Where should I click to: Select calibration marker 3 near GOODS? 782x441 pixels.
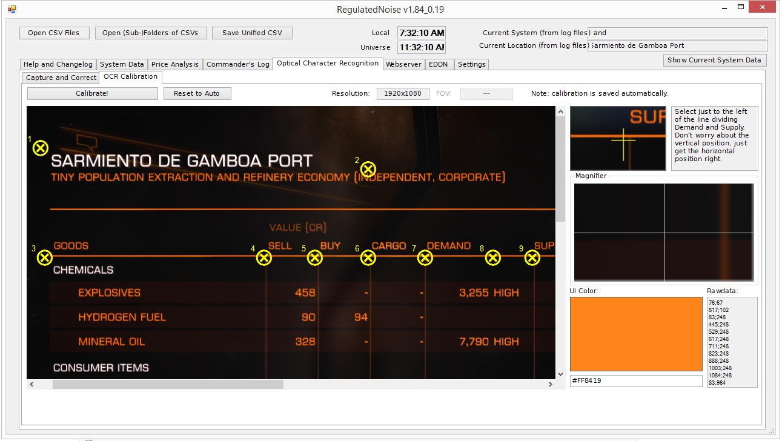pyautogui.click(x=45, y=258)
